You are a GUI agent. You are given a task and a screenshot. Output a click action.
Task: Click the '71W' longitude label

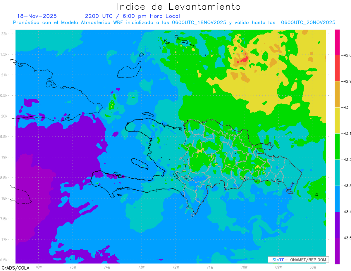pyautogui.click(x=210, y=267)
